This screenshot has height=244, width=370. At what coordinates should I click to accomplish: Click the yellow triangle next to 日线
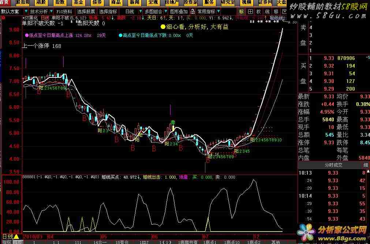(x=16, y=236)
